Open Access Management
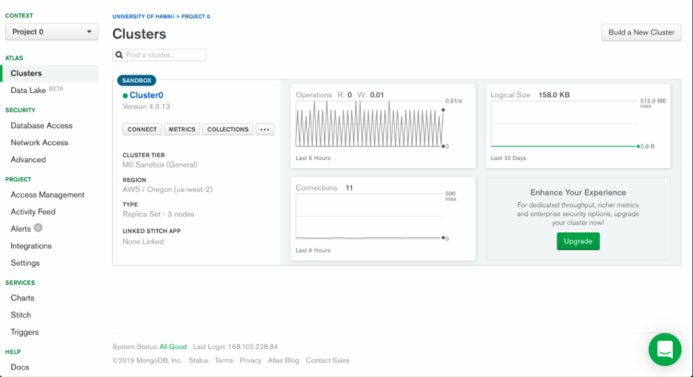The image size is (693, 377). [47, 195]
